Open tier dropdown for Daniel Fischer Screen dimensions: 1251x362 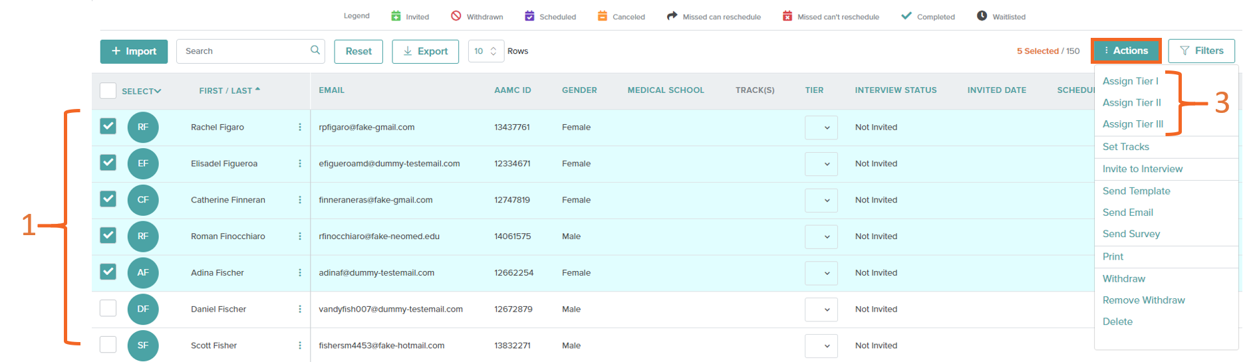tap(821, 310)
